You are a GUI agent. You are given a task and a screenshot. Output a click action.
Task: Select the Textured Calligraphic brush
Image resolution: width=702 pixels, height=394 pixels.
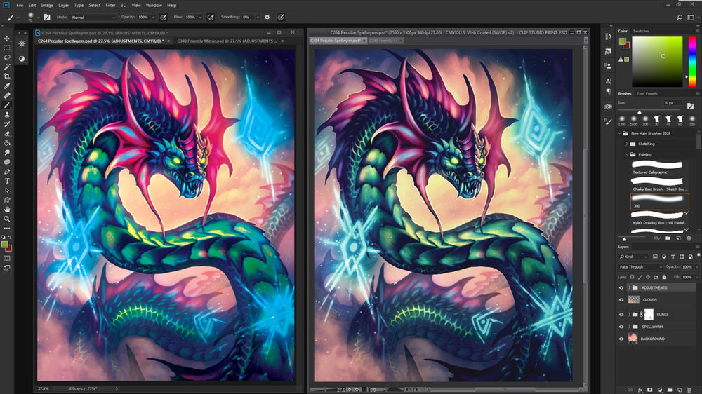[x=659, y=168]
